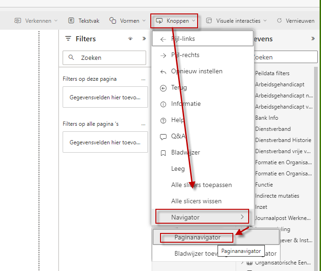Insert a Tekstvak from the toolbar
321x271 pixels.
[71, 21]
